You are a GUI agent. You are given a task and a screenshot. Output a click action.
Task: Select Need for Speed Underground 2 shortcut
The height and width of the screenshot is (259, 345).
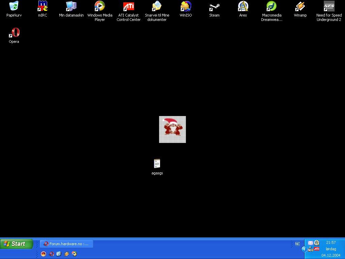pyautogui.click(x=329, y=11)
